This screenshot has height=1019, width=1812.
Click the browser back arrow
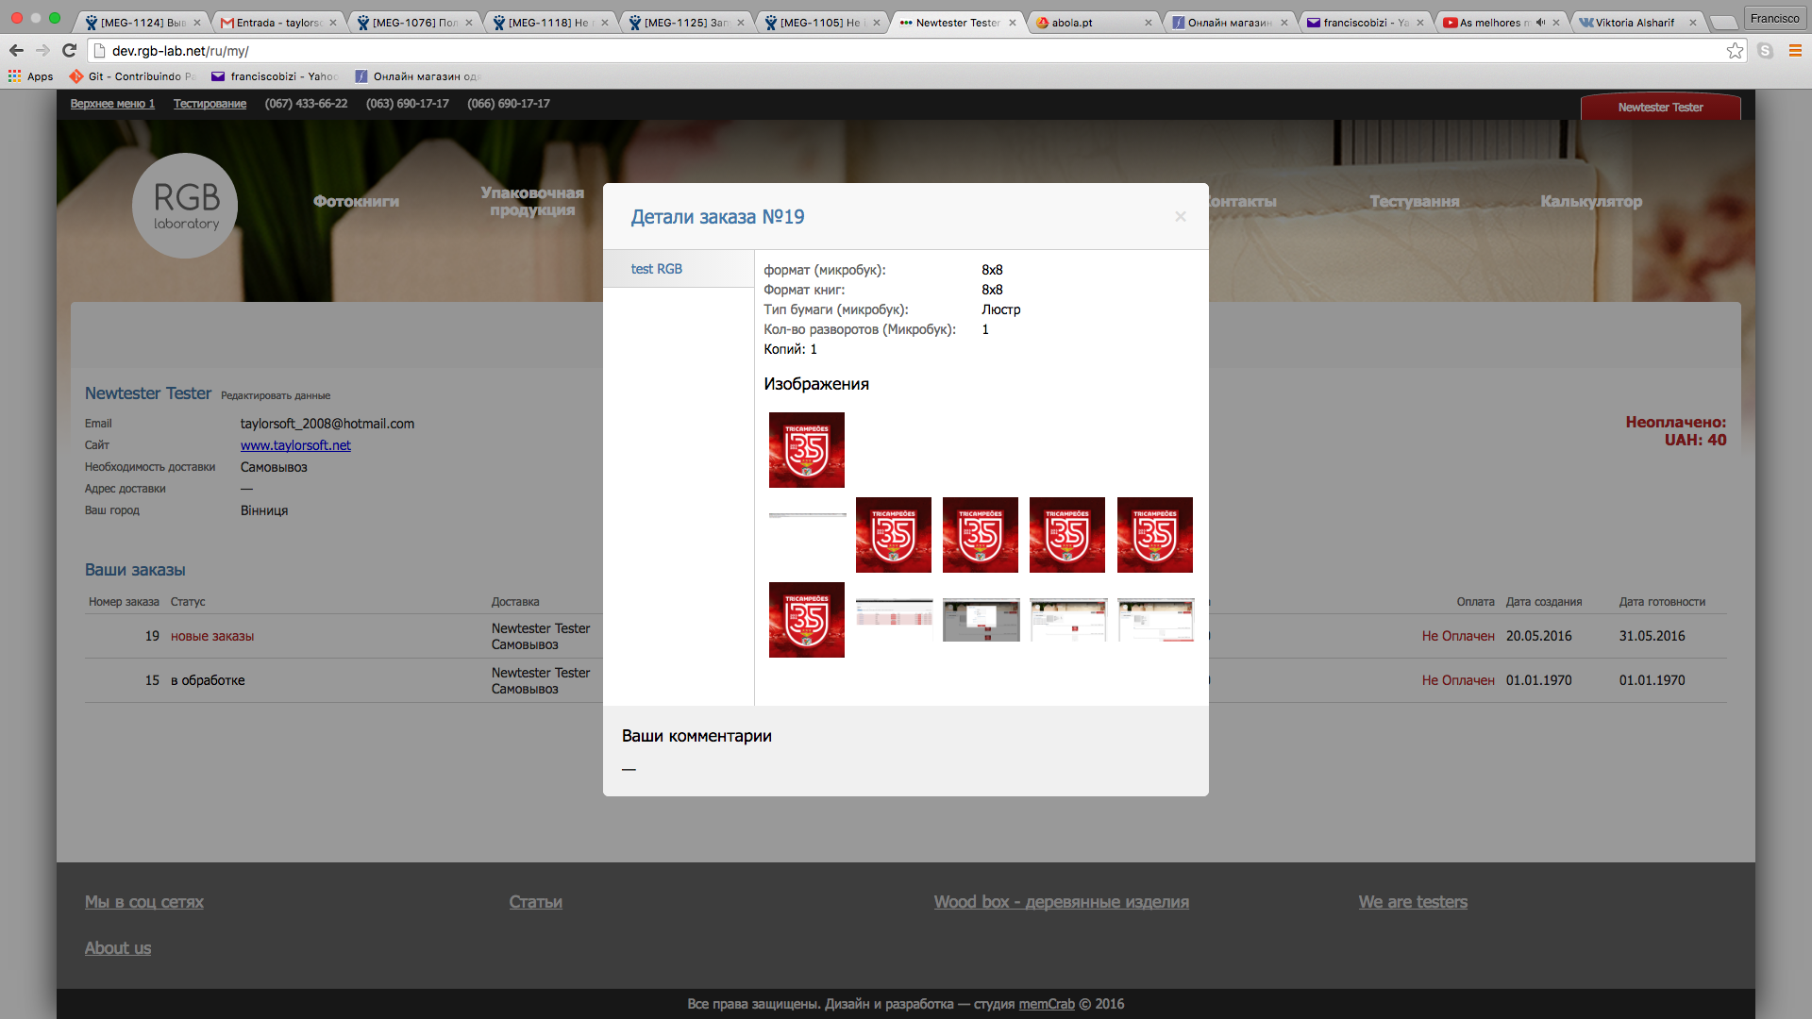tap(16, 51)
